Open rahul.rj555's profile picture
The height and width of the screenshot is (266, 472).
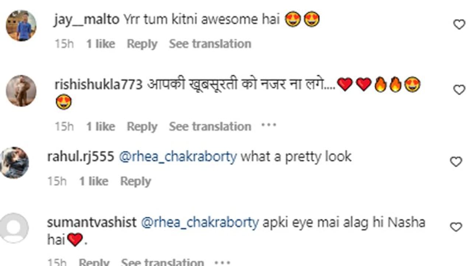pyautogui.click(x=14, y=162)
